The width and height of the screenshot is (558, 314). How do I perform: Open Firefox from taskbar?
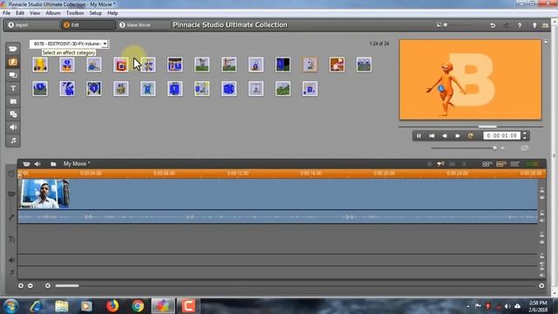pyautogui.click(x=112, y=306)
